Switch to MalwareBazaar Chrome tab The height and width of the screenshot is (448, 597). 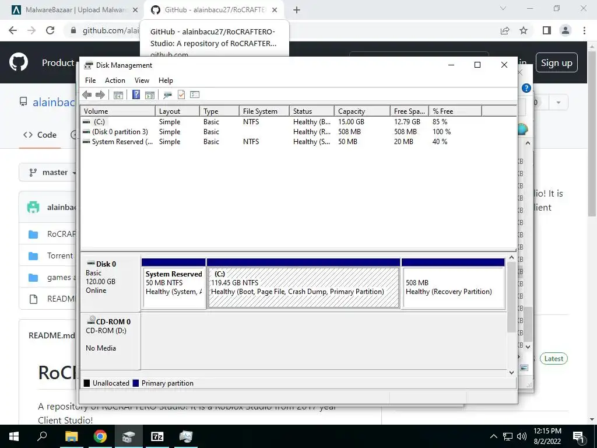[x=74, y=10]
